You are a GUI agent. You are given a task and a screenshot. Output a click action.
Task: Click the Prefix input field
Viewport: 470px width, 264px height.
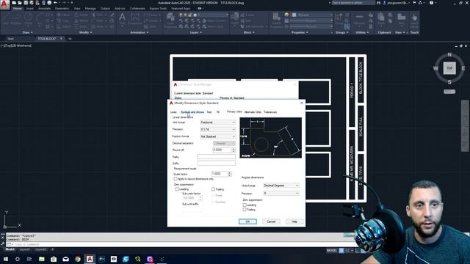pyautogui.click(x=217, y=156)
